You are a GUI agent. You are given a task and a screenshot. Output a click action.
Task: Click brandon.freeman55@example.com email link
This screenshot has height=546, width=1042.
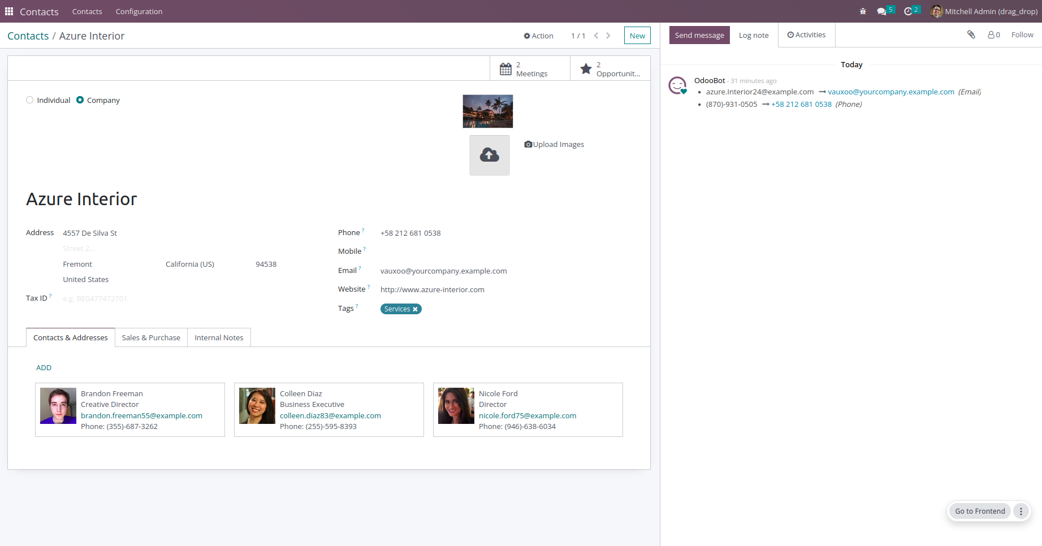coord(141,415)
